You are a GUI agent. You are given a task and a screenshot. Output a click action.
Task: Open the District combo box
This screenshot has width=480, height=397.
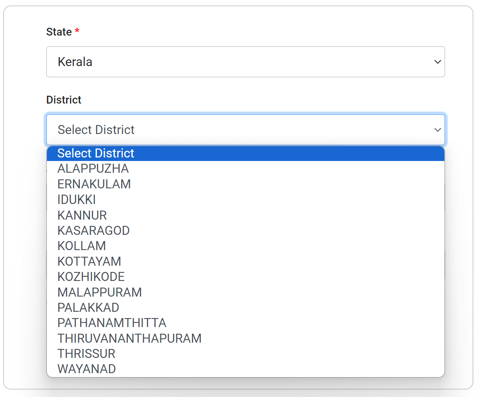point(245,130)
